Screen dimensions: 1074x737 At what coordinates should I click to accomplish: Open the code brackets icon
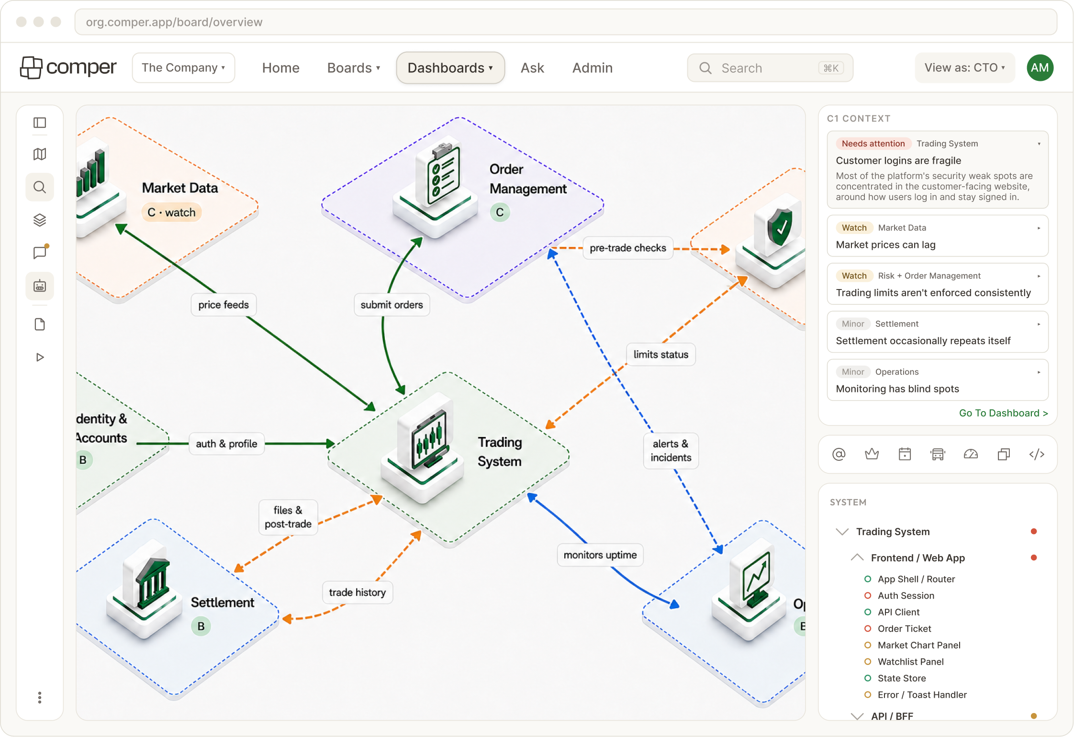tap(1037, 454)
